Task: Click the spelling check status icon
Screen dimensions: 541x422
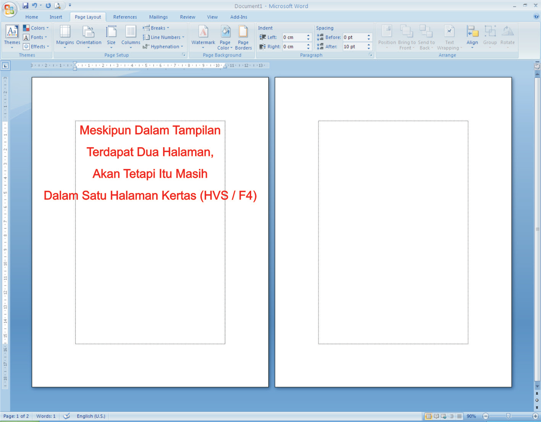Action: pyautogui.click(x=66, y=416)
